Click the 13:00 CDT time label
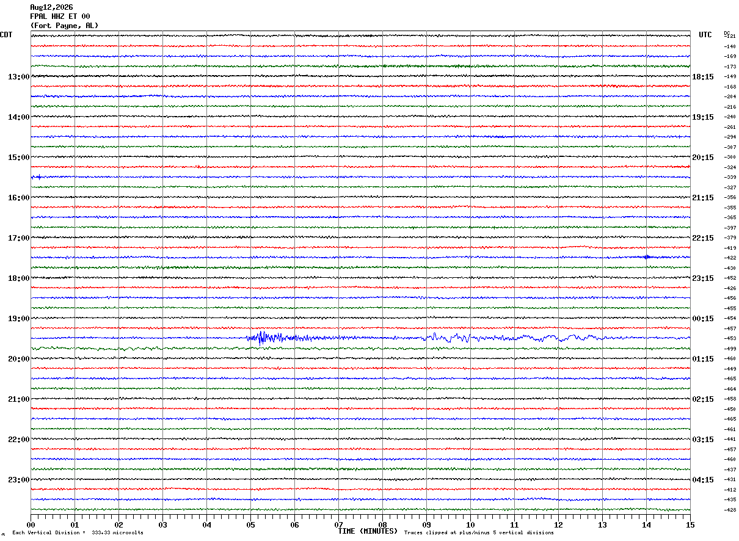This screenshot has width=739, height=541. (x=19, y=77)
